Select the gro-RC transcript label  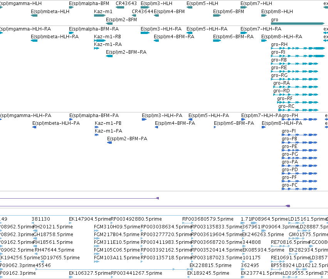(286, 106)
